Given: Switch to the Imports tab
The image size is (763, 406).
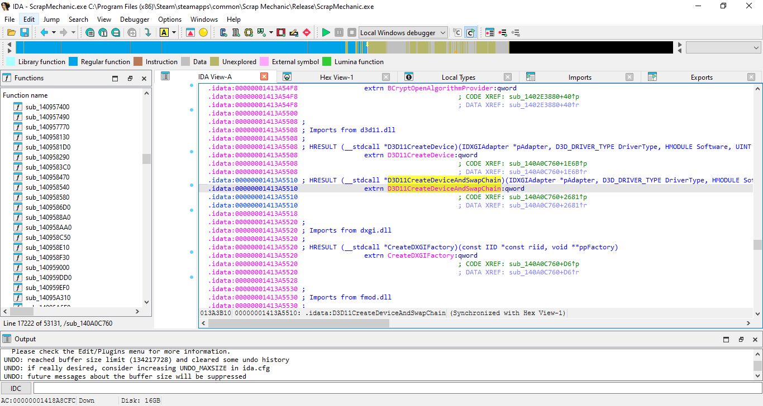Looking at the screenshot, I should pos(580,77).
